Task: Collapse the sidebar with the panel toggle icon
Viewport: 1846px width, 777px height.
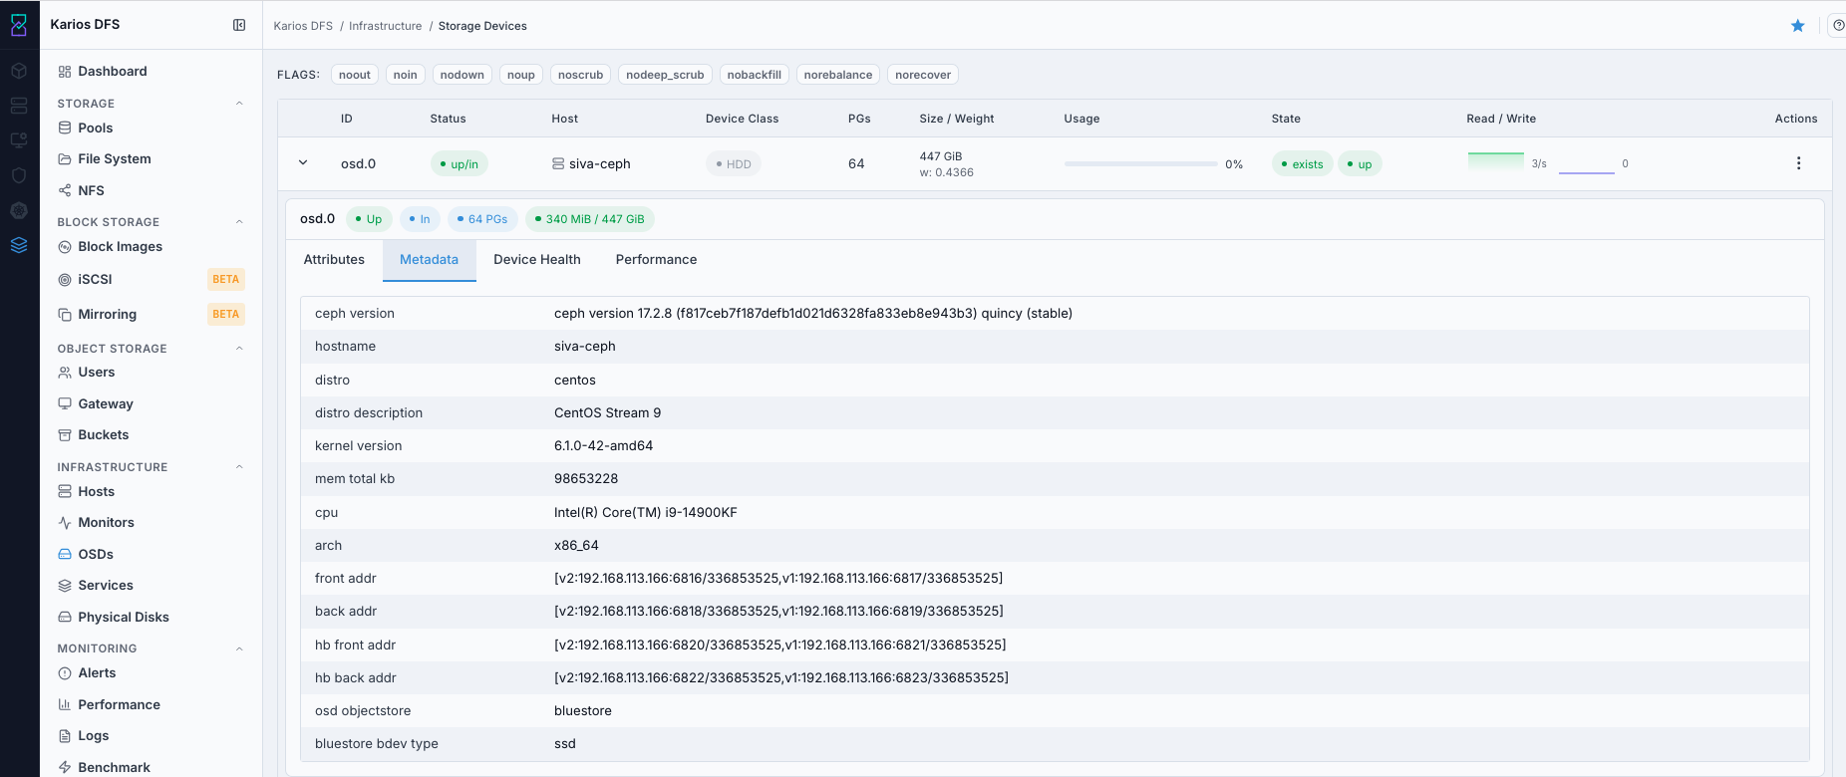Action: coord(239,25)
